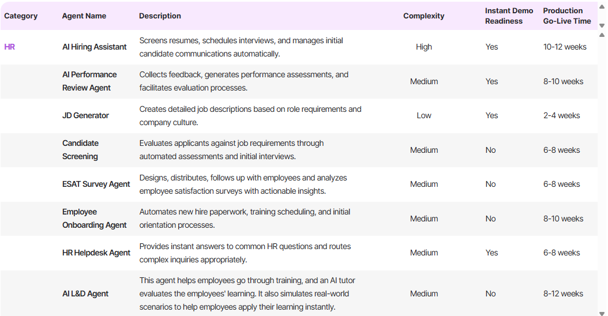Click Instant Demo Readiness column header
The width and height of the screenshot is (608, 316).
(x=509, y=16)
